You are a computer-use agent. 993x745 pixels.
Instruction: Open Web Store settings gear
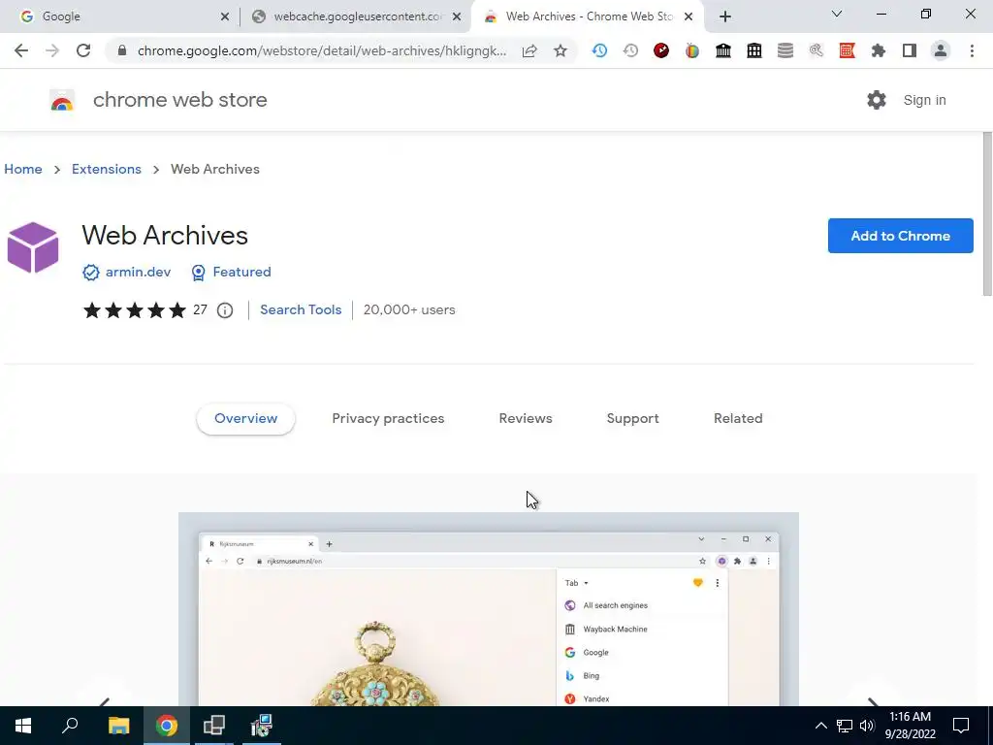877,100
